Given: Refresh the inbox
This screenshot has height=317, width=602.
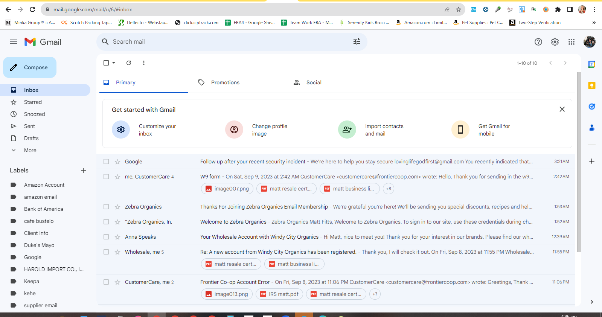Looking at the screenshot, I should (x=129, y=63).
